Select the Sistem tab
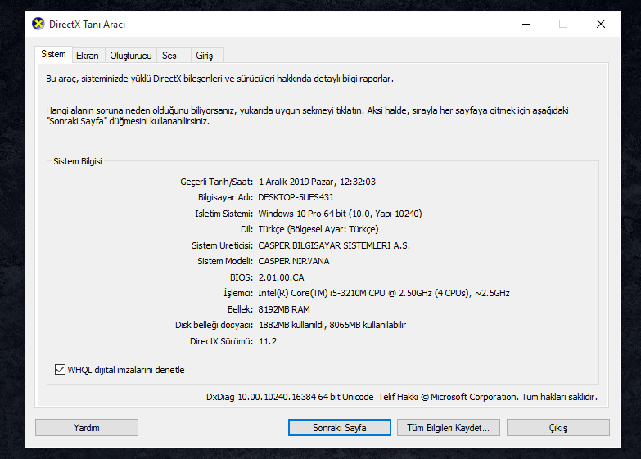The height and width of the screenshot is (459, 641). pos(53,54)
